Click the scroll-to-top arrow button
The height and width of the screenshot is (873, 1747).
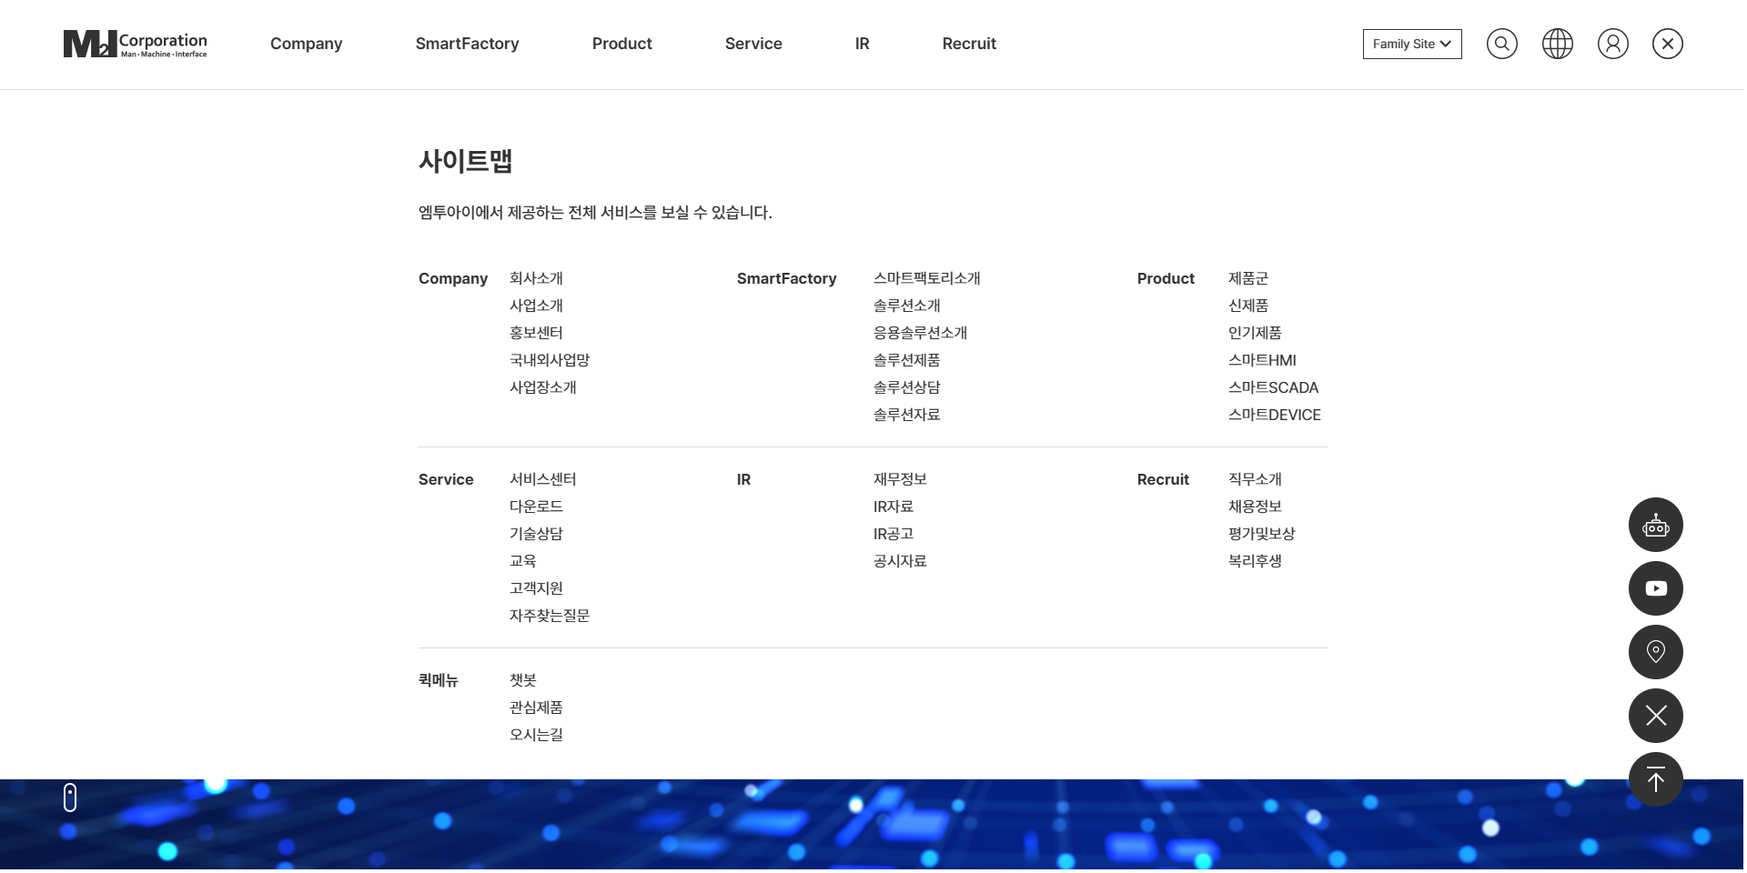(x=1655, y=779)
